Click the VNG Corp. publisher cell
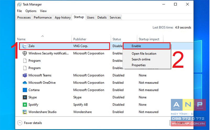This screenshot has width=210, height=130. pos(81,46)
